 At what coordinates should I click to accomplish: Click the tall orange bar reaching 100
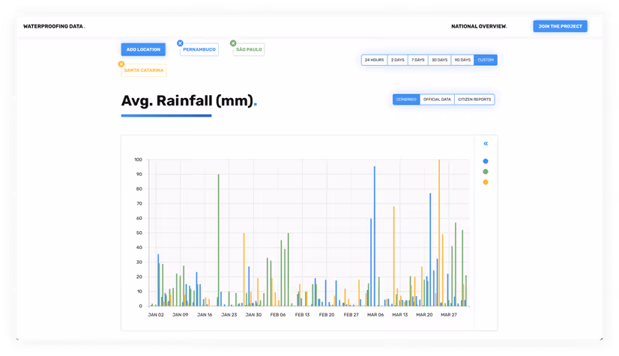(439, 233)
